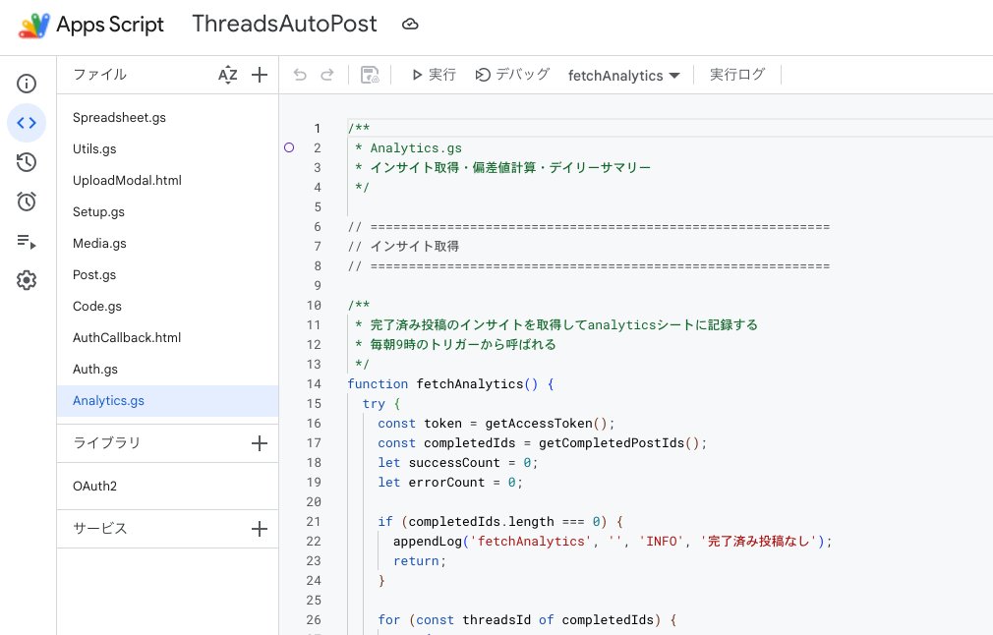The image size is (993, 635).
Task: Select Analytics.gs file
Action: 168,401
